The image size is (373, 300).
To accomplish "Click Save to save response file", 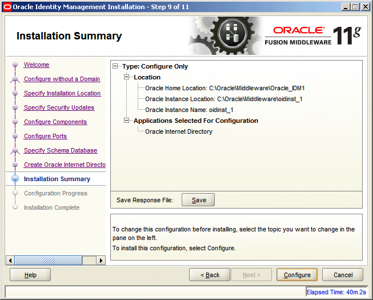I will click(198, 200).
